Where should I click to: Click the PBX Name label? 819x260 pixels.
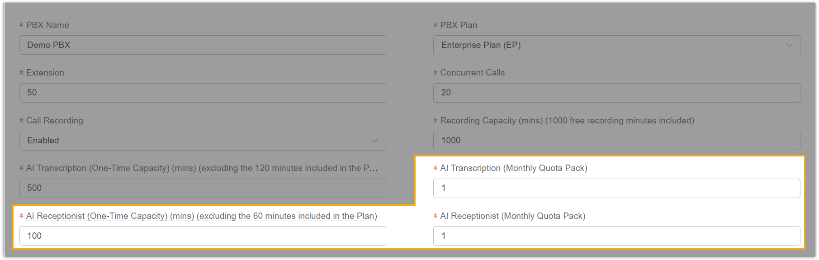point(47,25)
